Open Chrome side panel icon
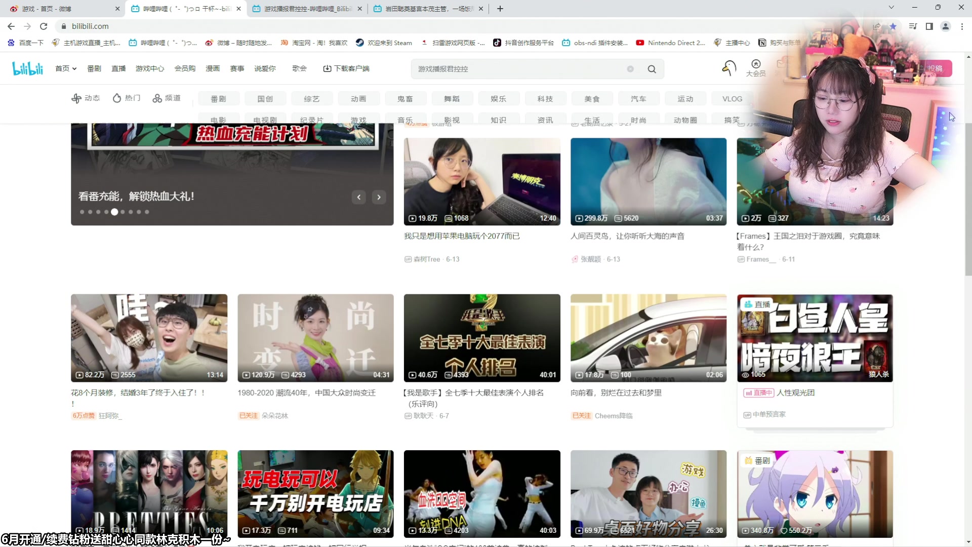The width and height of the screenshot is (972, 547). coord(929,26)
